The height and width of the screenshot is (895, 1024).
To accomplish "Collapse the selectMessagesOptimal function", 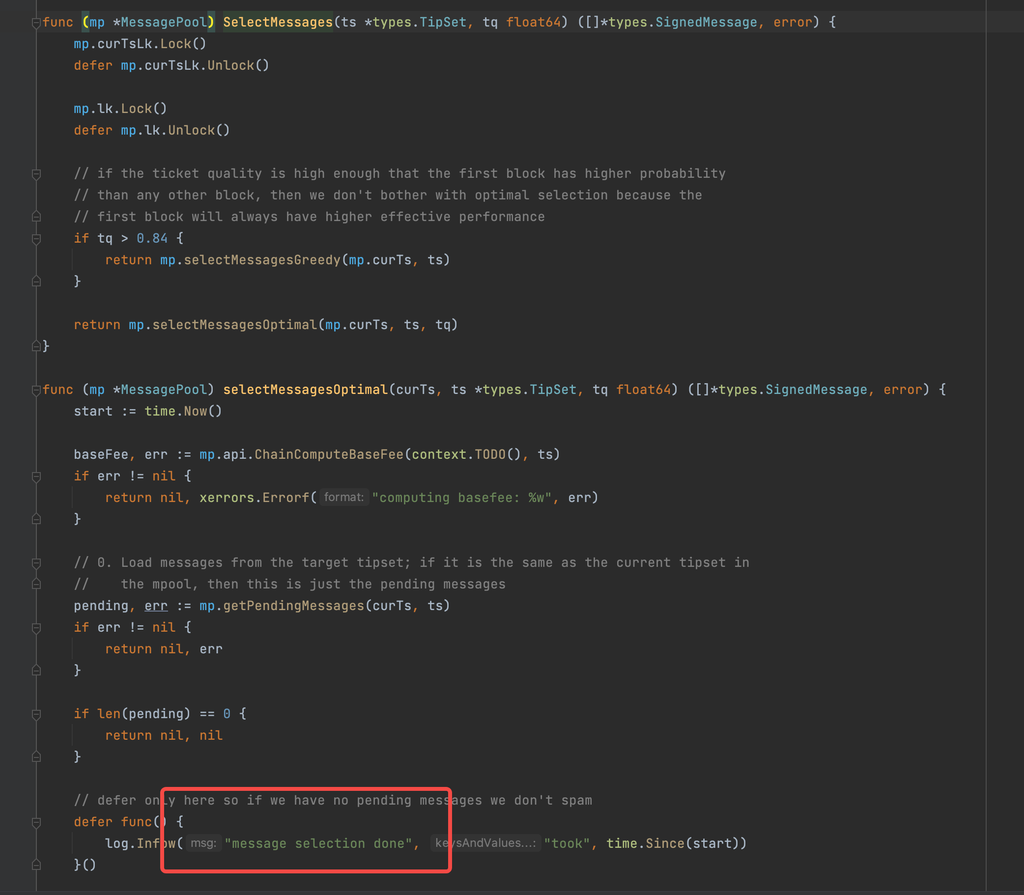I will 35,390.
